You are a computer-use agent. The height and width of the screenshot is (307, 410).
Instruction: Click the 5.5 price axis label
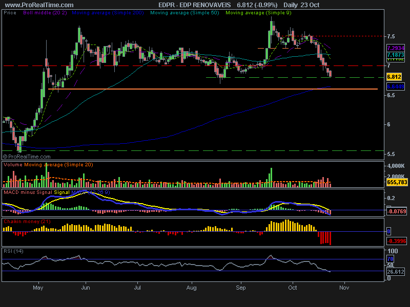coord(391,154)
